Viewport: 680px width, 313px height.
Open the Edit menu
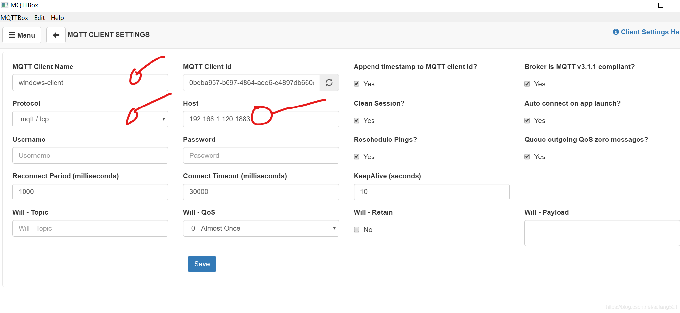40,18
